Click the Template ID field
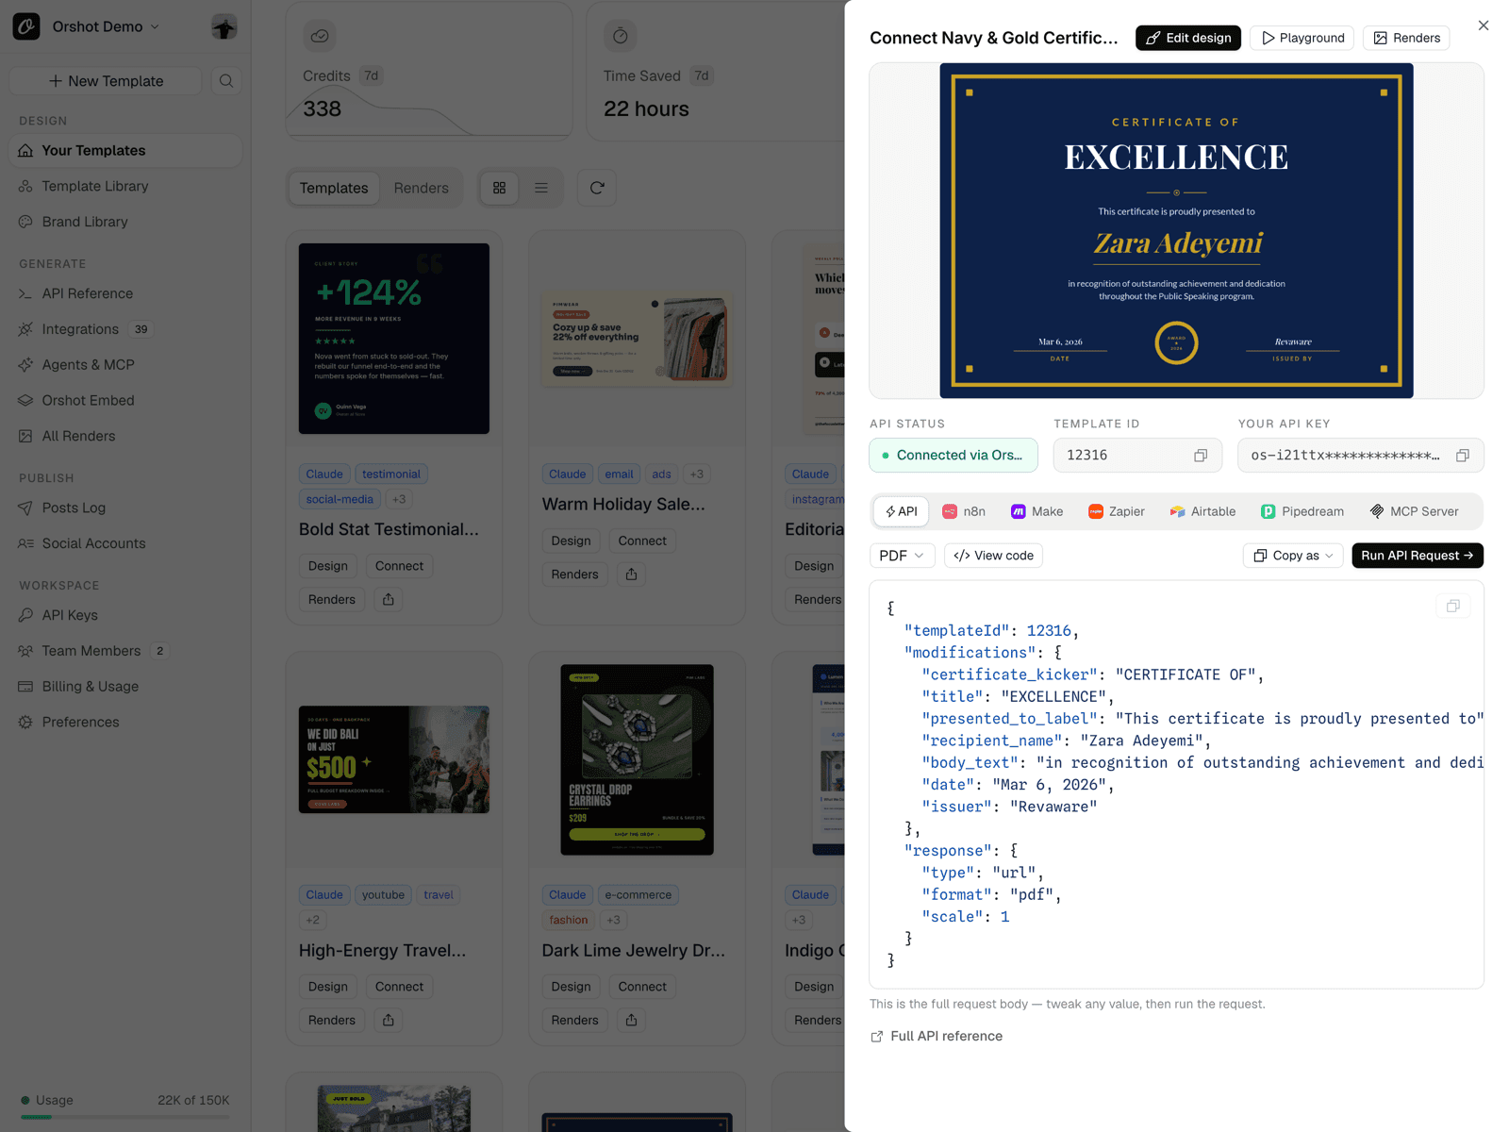The image size is (1509, 1132). click(x=1137, y=456)
